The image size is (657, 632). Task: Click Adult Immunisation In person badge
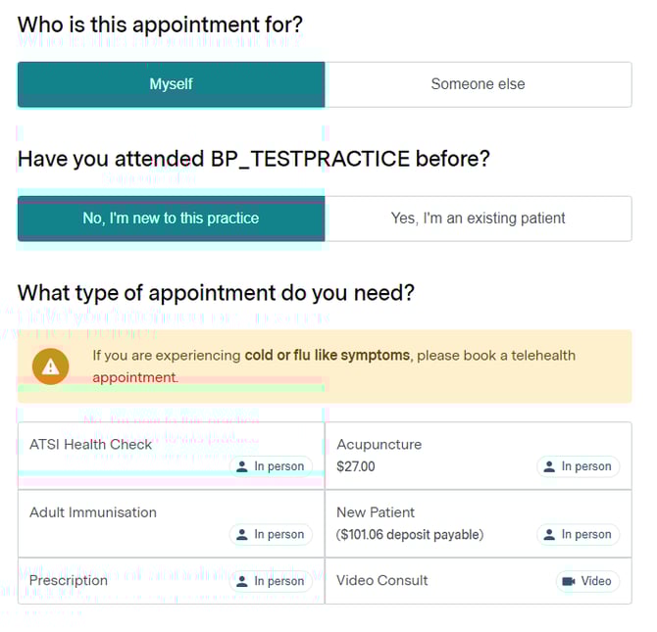pos(271,534)
